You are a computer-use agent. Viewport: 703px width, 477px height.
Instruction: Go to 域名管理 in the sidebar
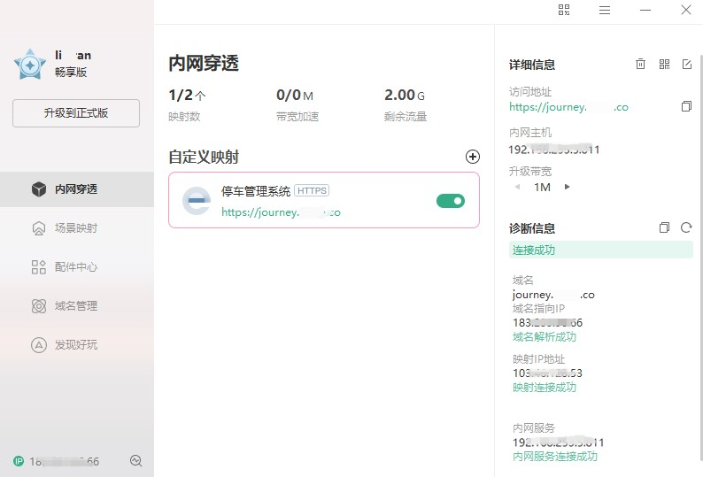pyautogui.click(x=77, y=306)
